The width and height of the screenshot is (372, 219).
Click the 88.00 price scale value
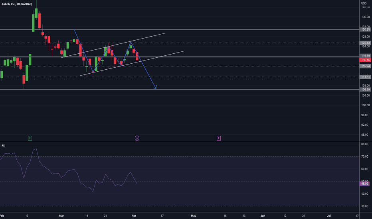[365, 135]
